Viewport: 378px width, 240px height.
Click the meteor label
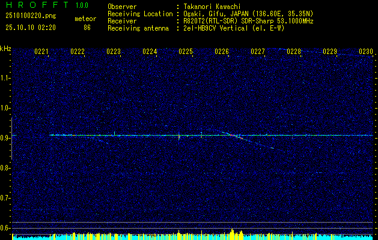pos(85,19)
